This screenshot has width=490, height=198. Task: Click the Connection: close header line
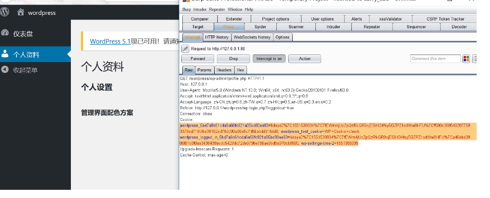point(196,114)
